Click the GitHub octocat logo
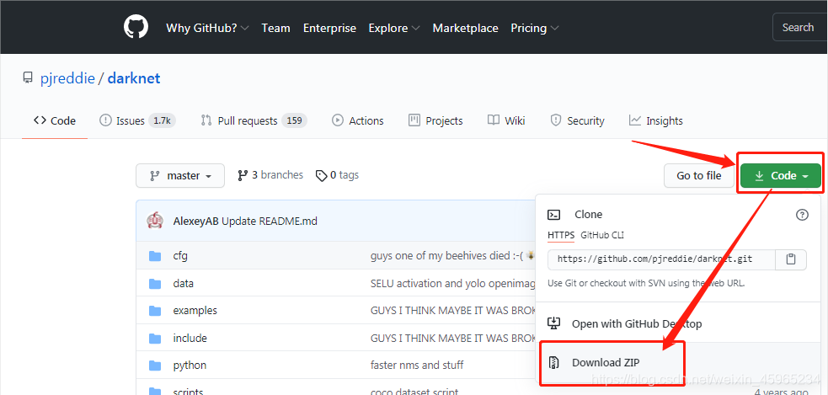The height and width of the screenshot is (395, 828). point(136,27)
